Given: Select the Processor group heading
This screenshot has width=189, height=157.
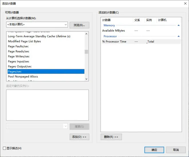Looking at the screenshot, I should 110,36.
